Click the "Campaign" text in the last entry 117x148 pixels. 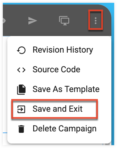pos(77,129)
